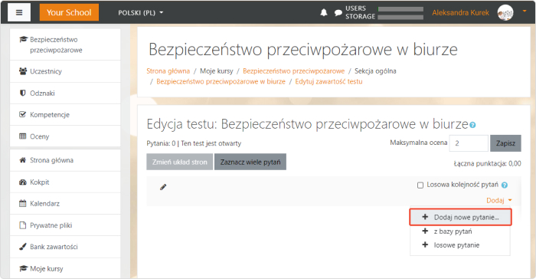Open Aleksandra Kurek profile name
536x279 pixels.
(460, 13)
